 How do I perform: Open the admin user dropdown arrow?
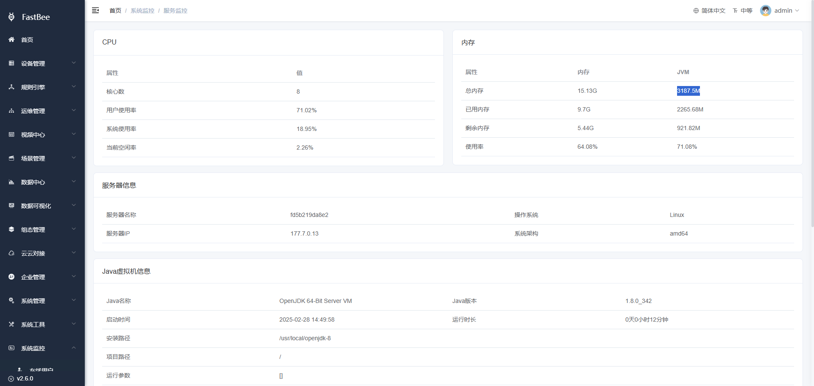click(x=797, y=11)
